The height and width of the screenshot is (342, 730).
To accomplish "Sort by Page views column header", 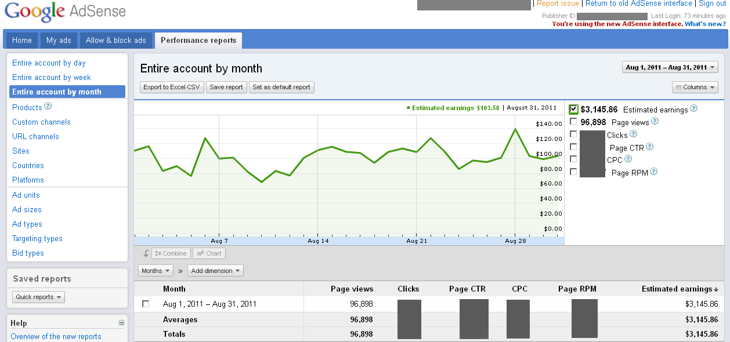I will tap(352, 289).
